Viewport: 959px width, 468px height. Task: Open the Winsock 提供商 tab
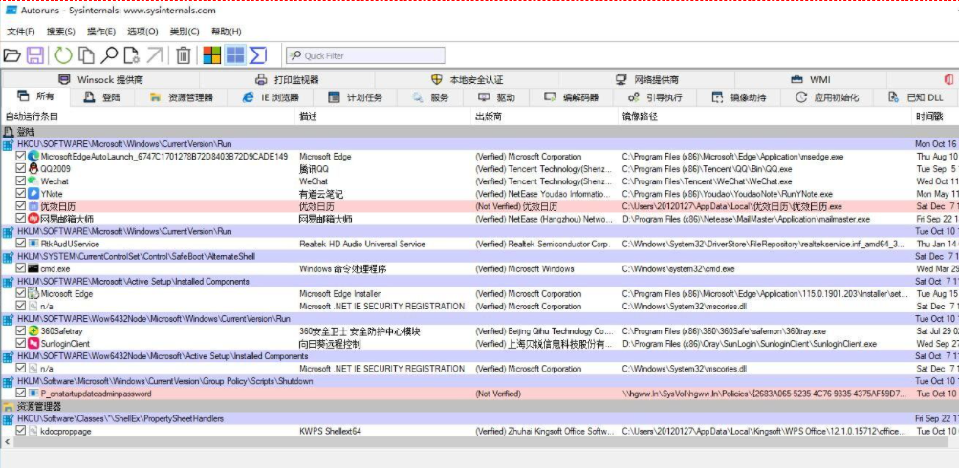click(x=101, y=80)
